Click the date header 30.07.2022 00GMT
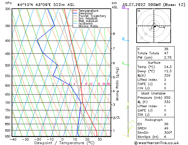The height and width of the screenshot is (145, 188). (x=142, y=5)
